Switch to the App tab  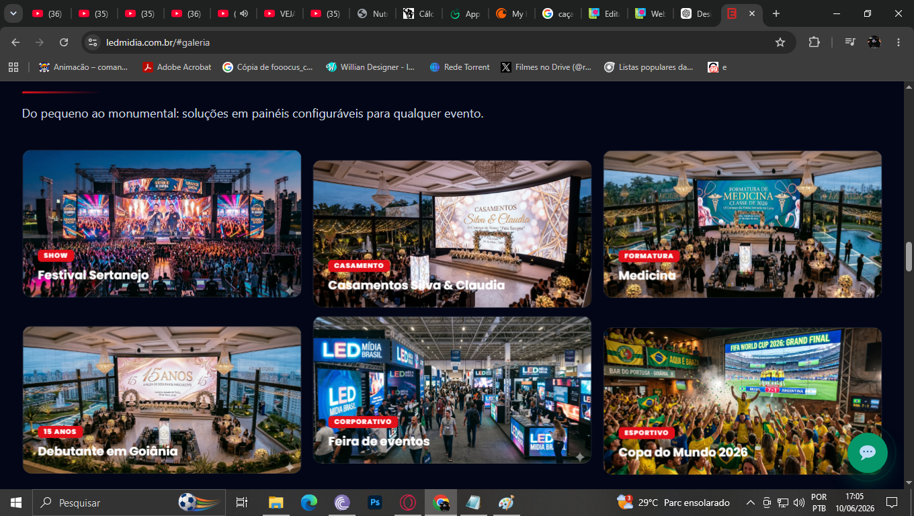464,13
